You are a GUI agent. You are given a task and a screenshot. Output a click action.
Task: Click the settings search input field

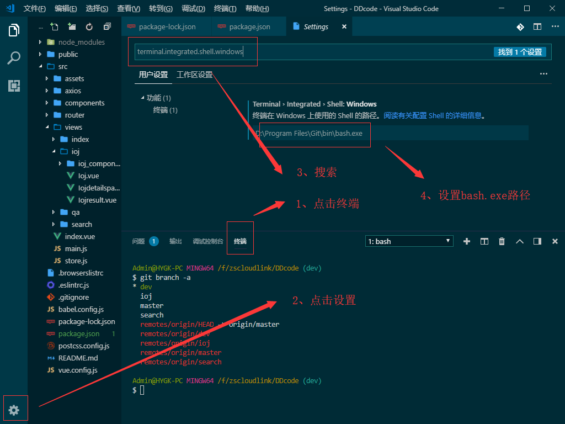(343, 51)
